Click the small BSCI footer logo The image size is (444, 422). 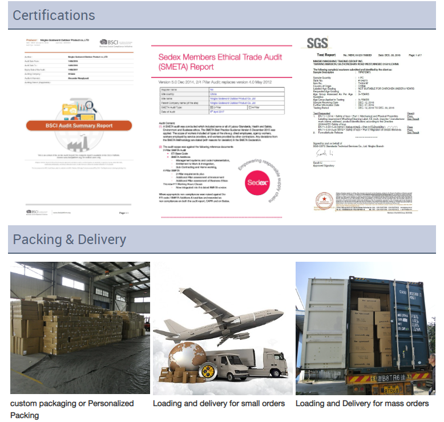click(37, 212)
